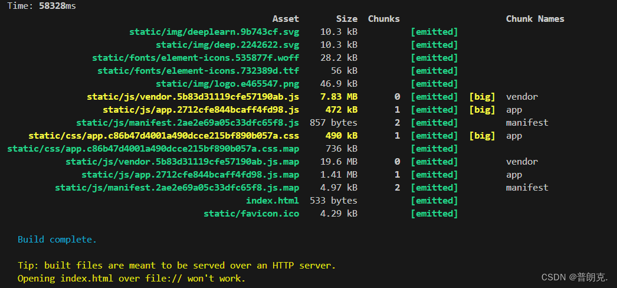Image resolution: width=617 pixels, height=288 pixels.
Task: Select vendor.5b83d31119cfe57190ab.js.map filename
Action: 182,162
